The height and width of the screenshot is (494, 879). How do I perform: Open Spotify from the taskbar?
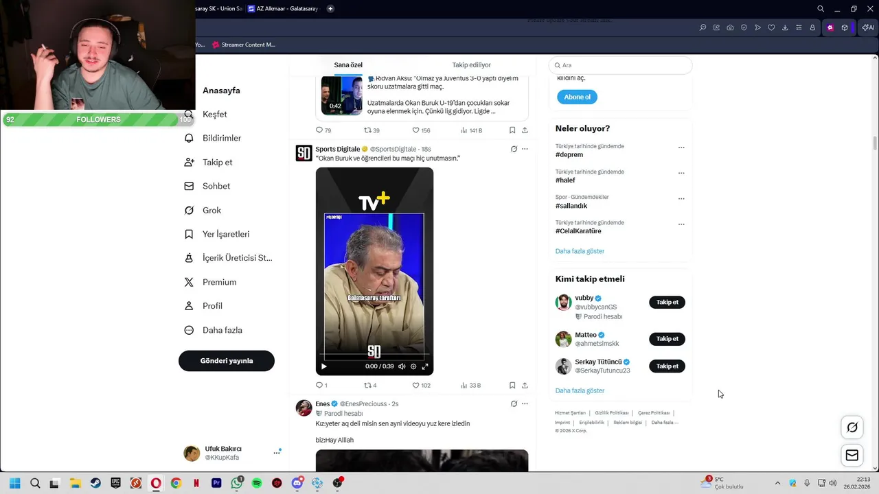(257, 483)
